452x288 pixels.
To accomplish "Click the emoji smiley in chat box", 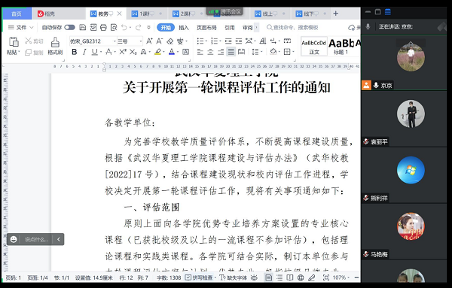I will [14, 239].
